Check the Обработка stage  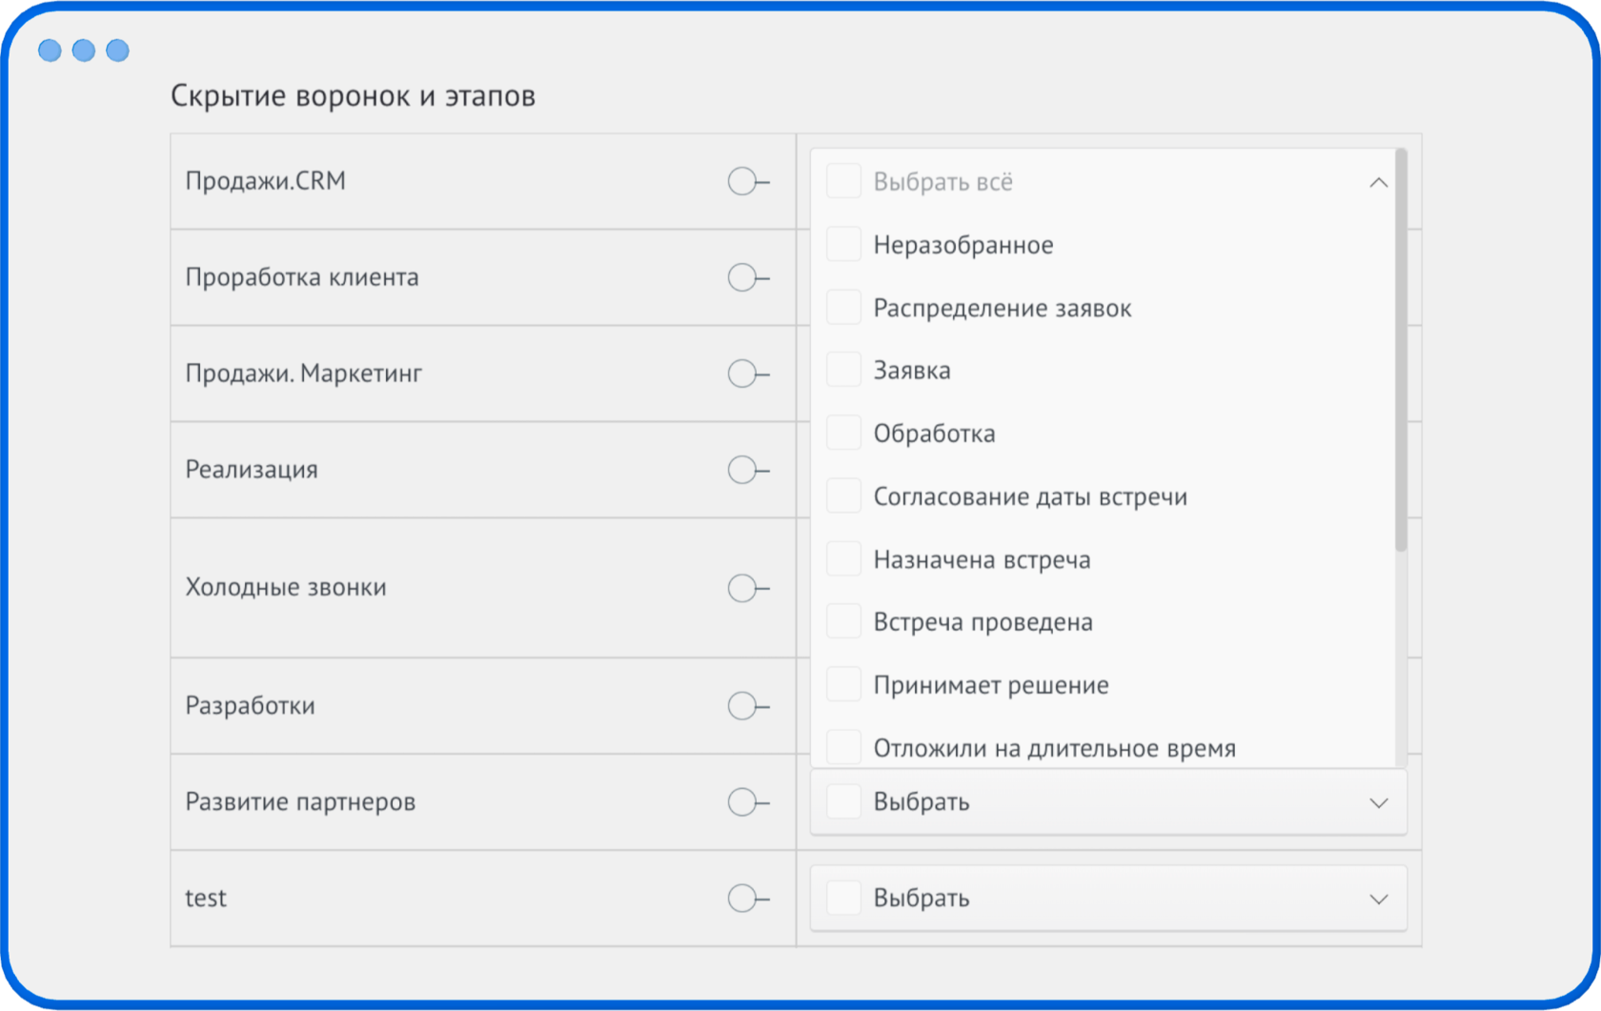point(842,432)
